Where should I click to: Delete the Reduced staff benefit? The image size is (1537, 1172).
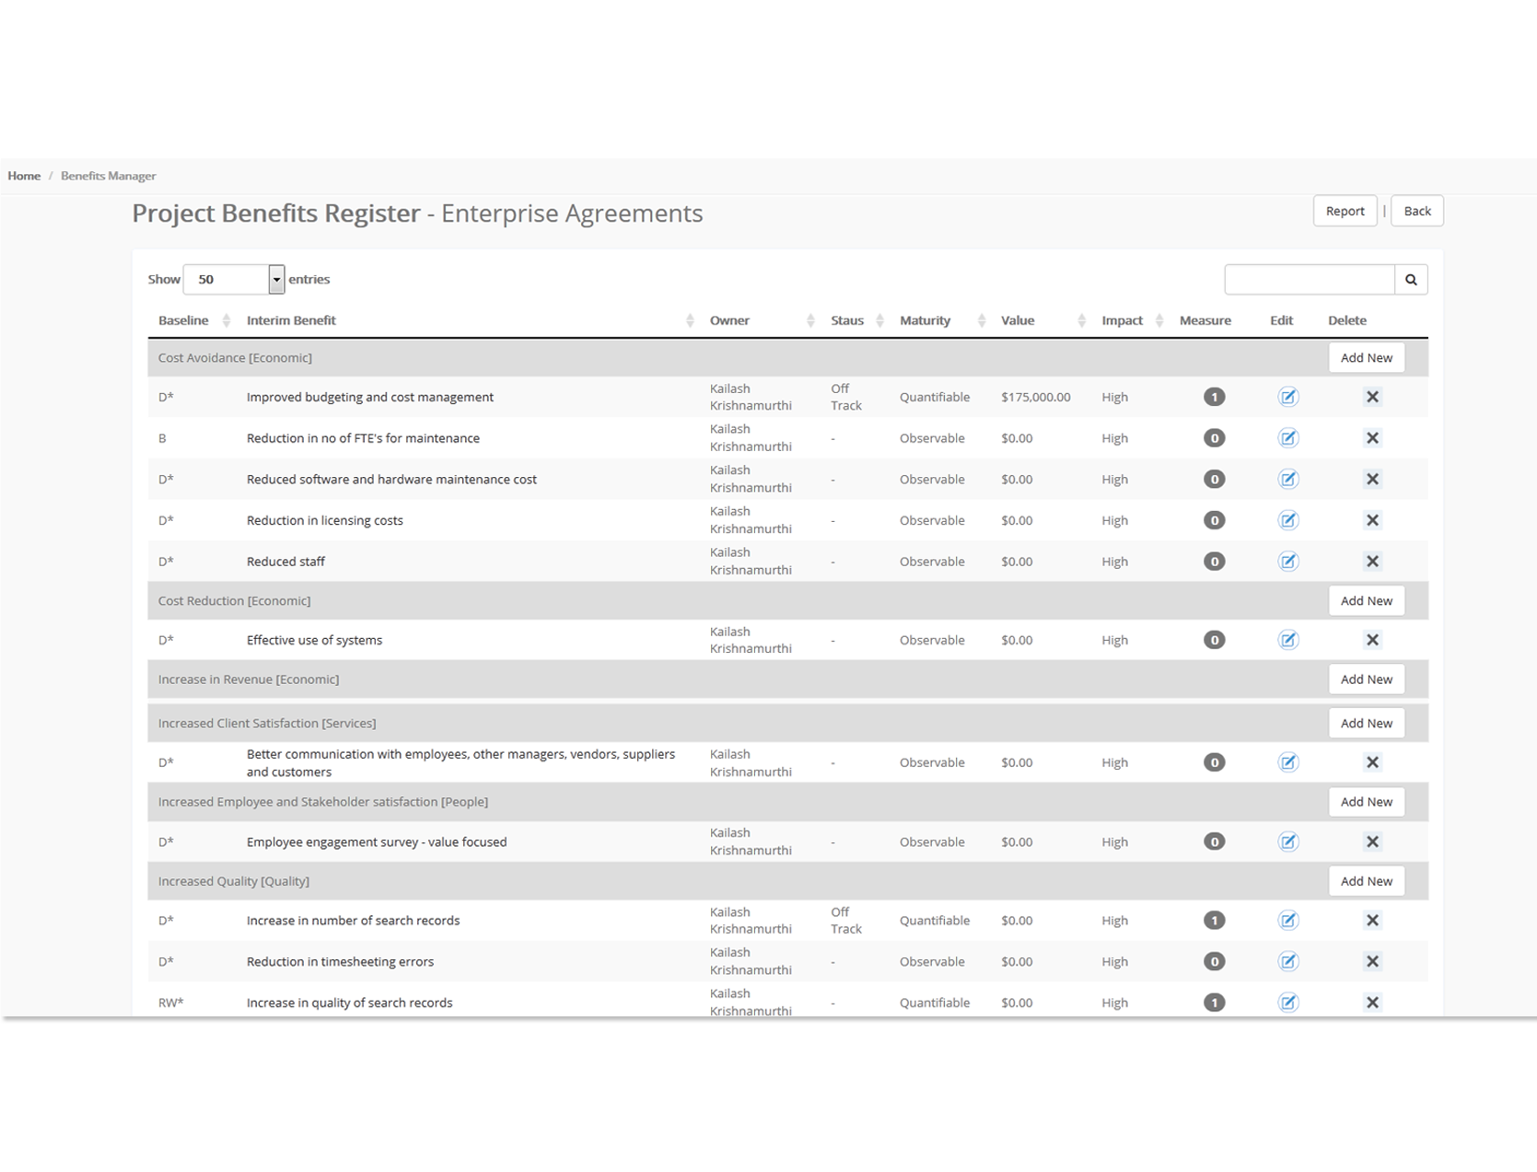pos(1372,562)
